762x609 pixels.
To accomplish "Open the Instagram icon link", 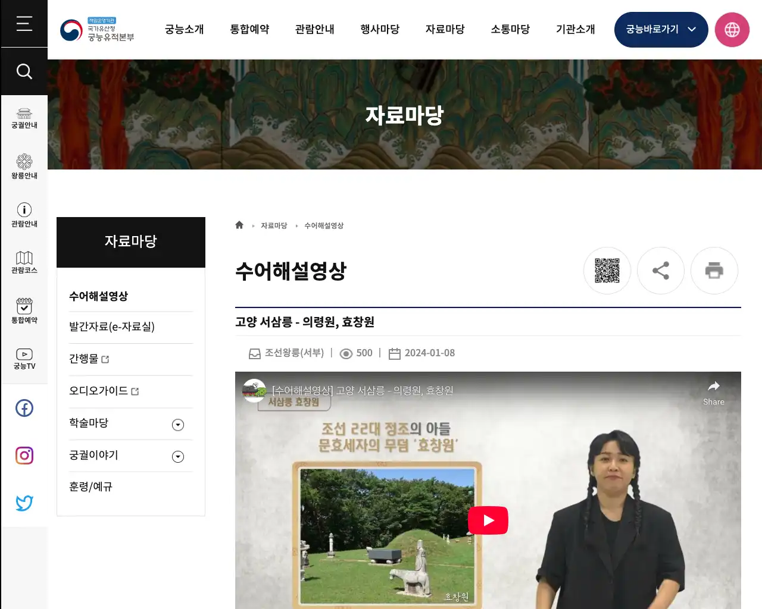I will click(24, 455).
